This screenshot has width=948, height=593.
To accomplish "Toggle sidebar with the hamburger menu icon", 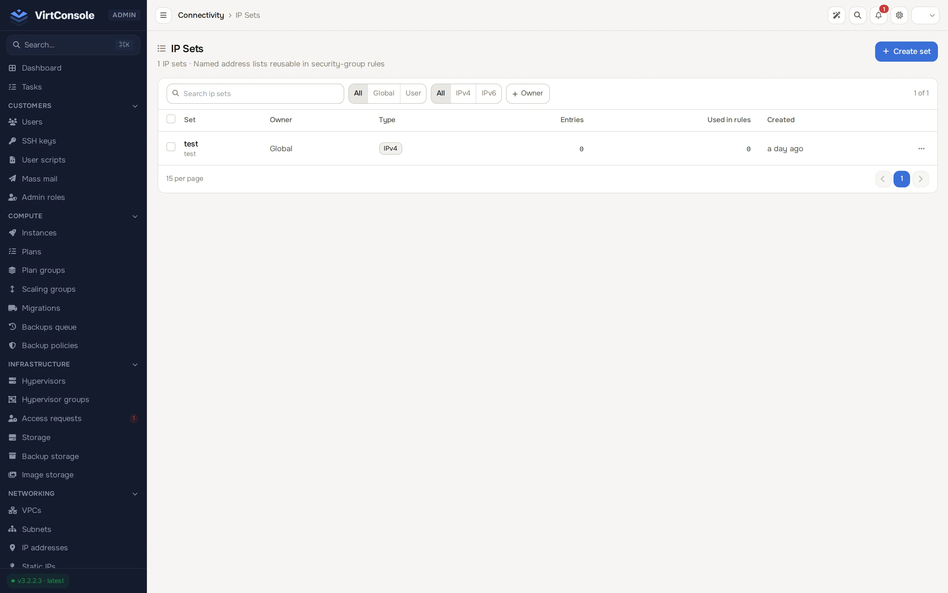I will pos(163,15).
